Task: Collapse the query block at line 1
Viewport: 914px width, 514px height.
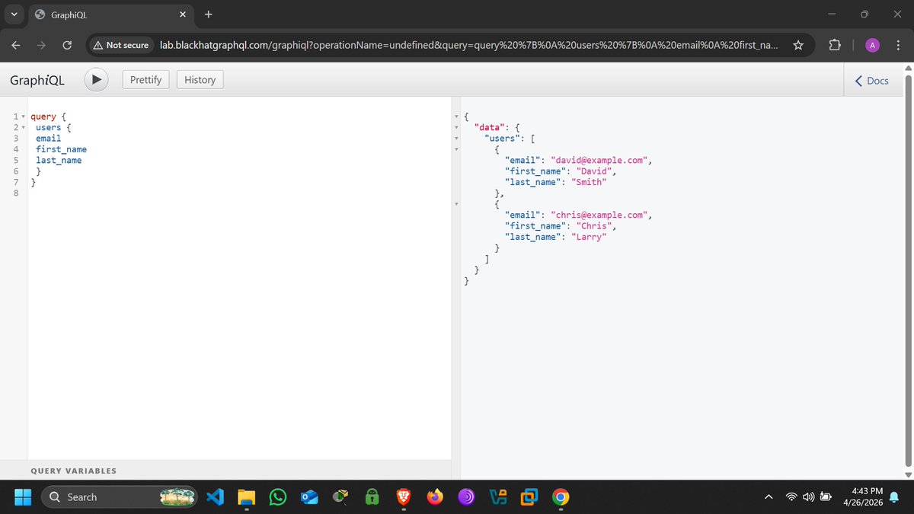Action: coord(23,117)
